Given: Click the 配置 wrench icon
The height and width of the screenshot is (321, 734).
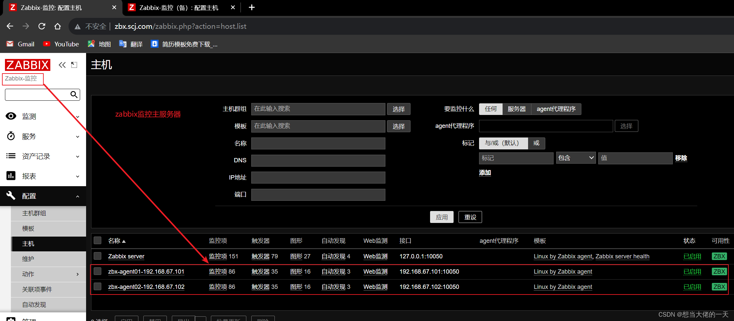Looking at the screenshot, I should (x=11, y=195).
